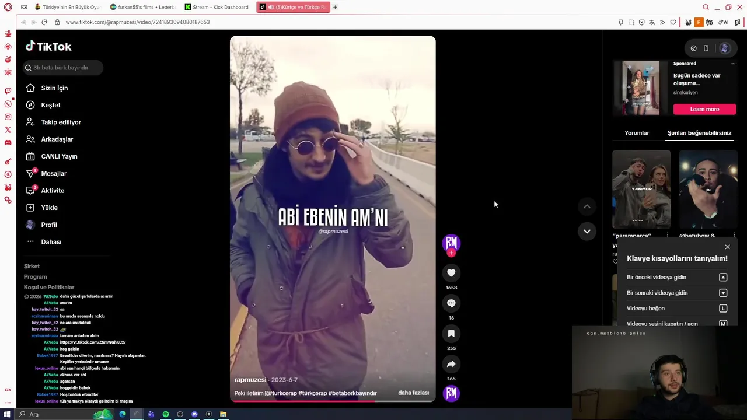Seek the video progress bar

click(333, 400)
